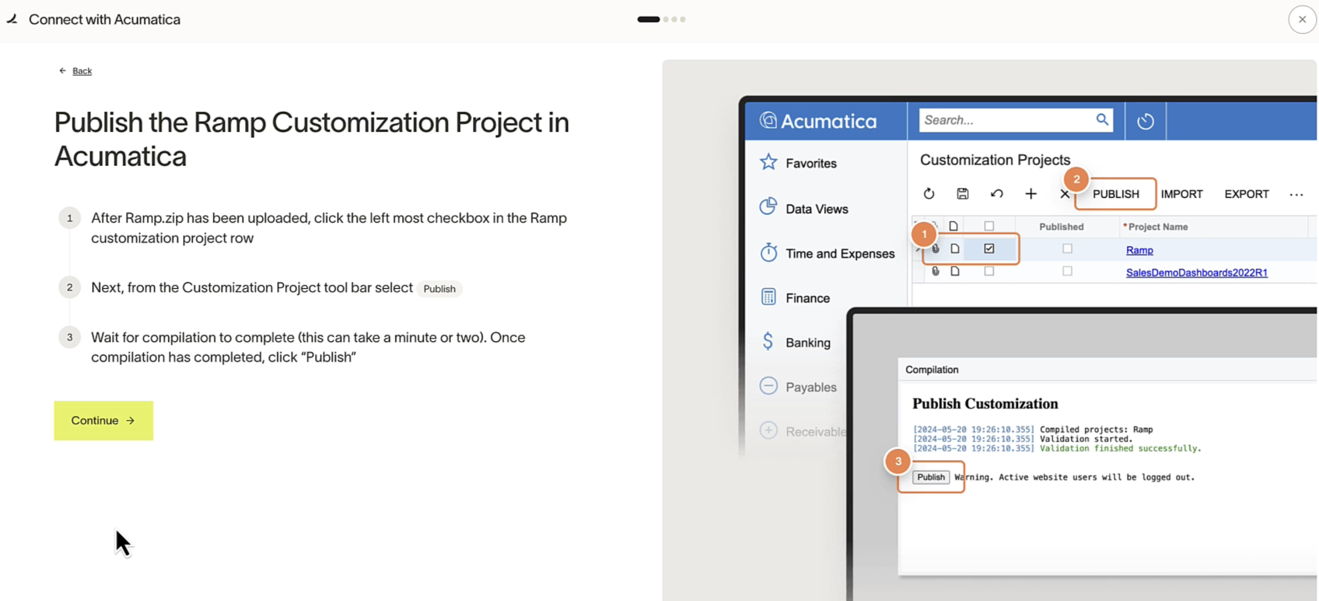This screenshot has width=1319, height=601.
Task: Click the search magnifier icon in Acumatica
Action: 1102,120
